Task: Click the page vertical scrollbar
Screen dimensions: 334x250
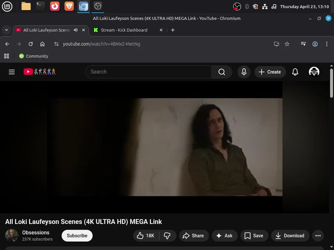Action: (x=332, y=83)
